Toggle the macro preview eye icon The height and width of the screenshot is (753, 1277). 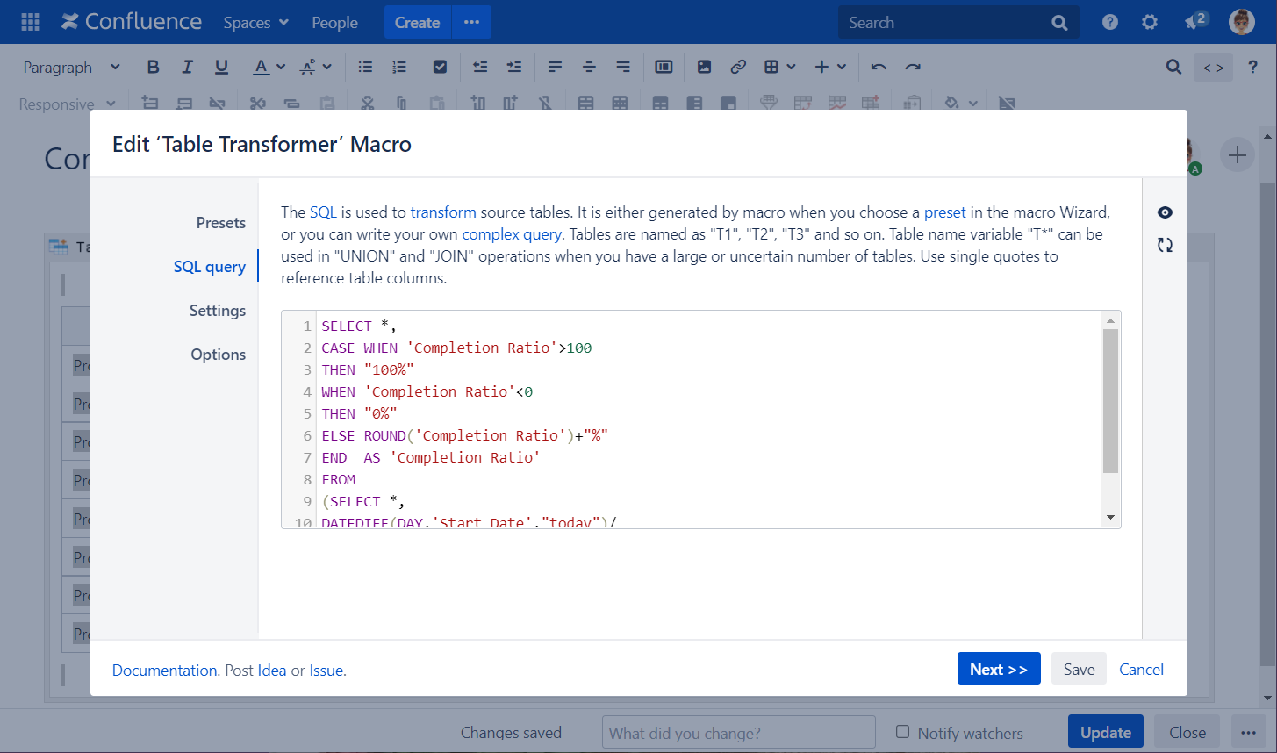[1165, 212]
